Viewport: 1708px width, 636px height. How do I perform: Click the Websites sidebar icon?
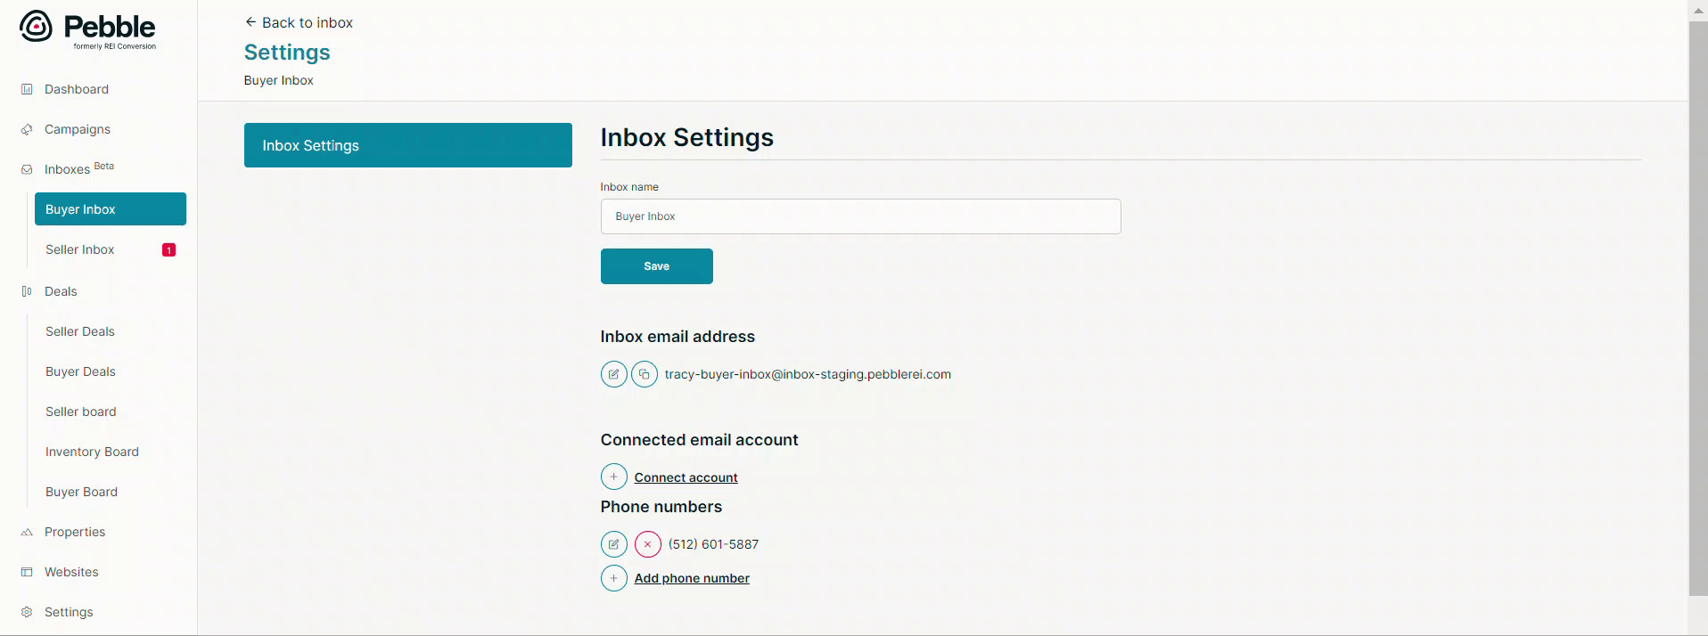[x=27, y=572]
